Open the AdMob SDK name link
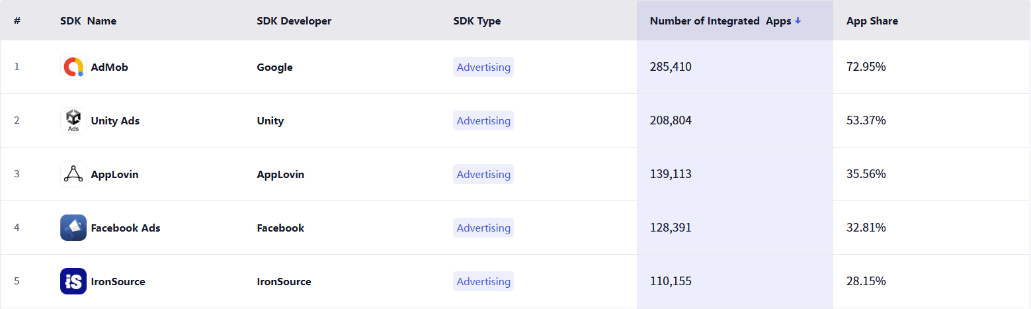1031x309 pixels. point(110,67)
